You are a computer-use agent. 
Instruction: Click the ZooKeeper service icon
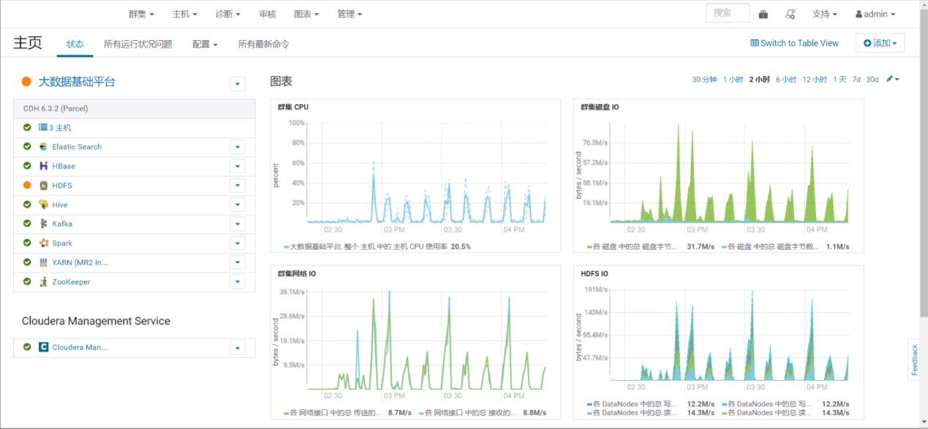pyautogui.click(x=44, y=281)
